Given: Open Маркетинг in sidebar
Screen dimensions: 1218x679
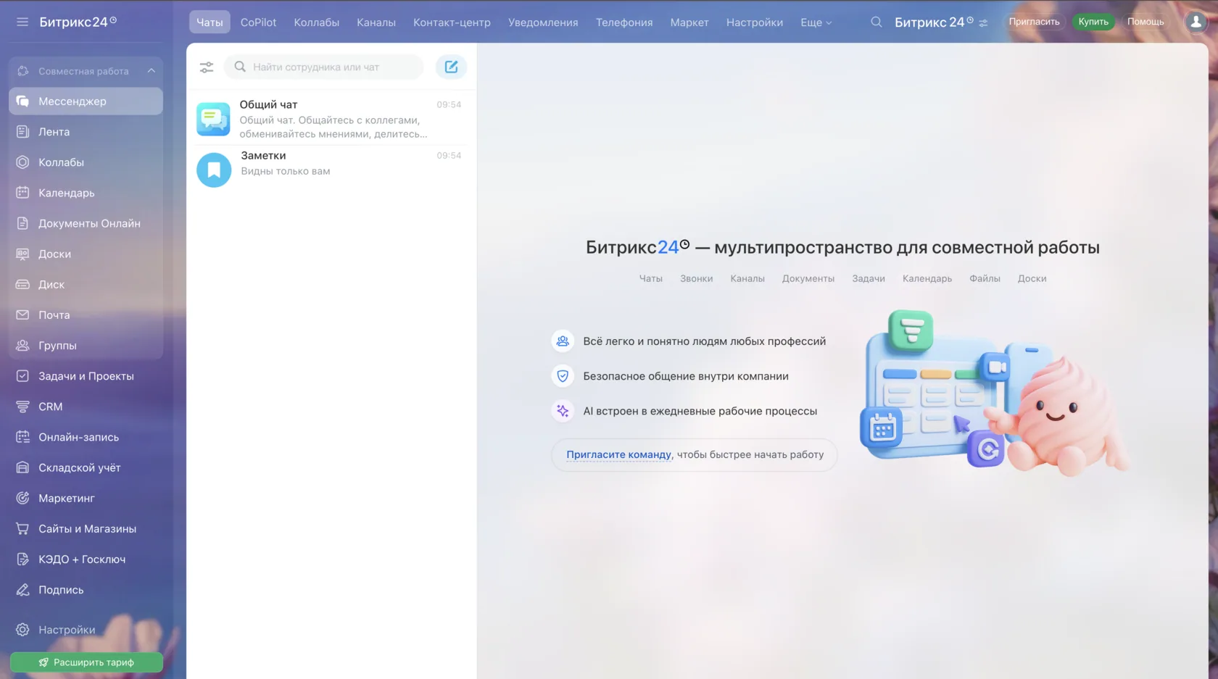Looking at the screenshot, I should point(86,498).
